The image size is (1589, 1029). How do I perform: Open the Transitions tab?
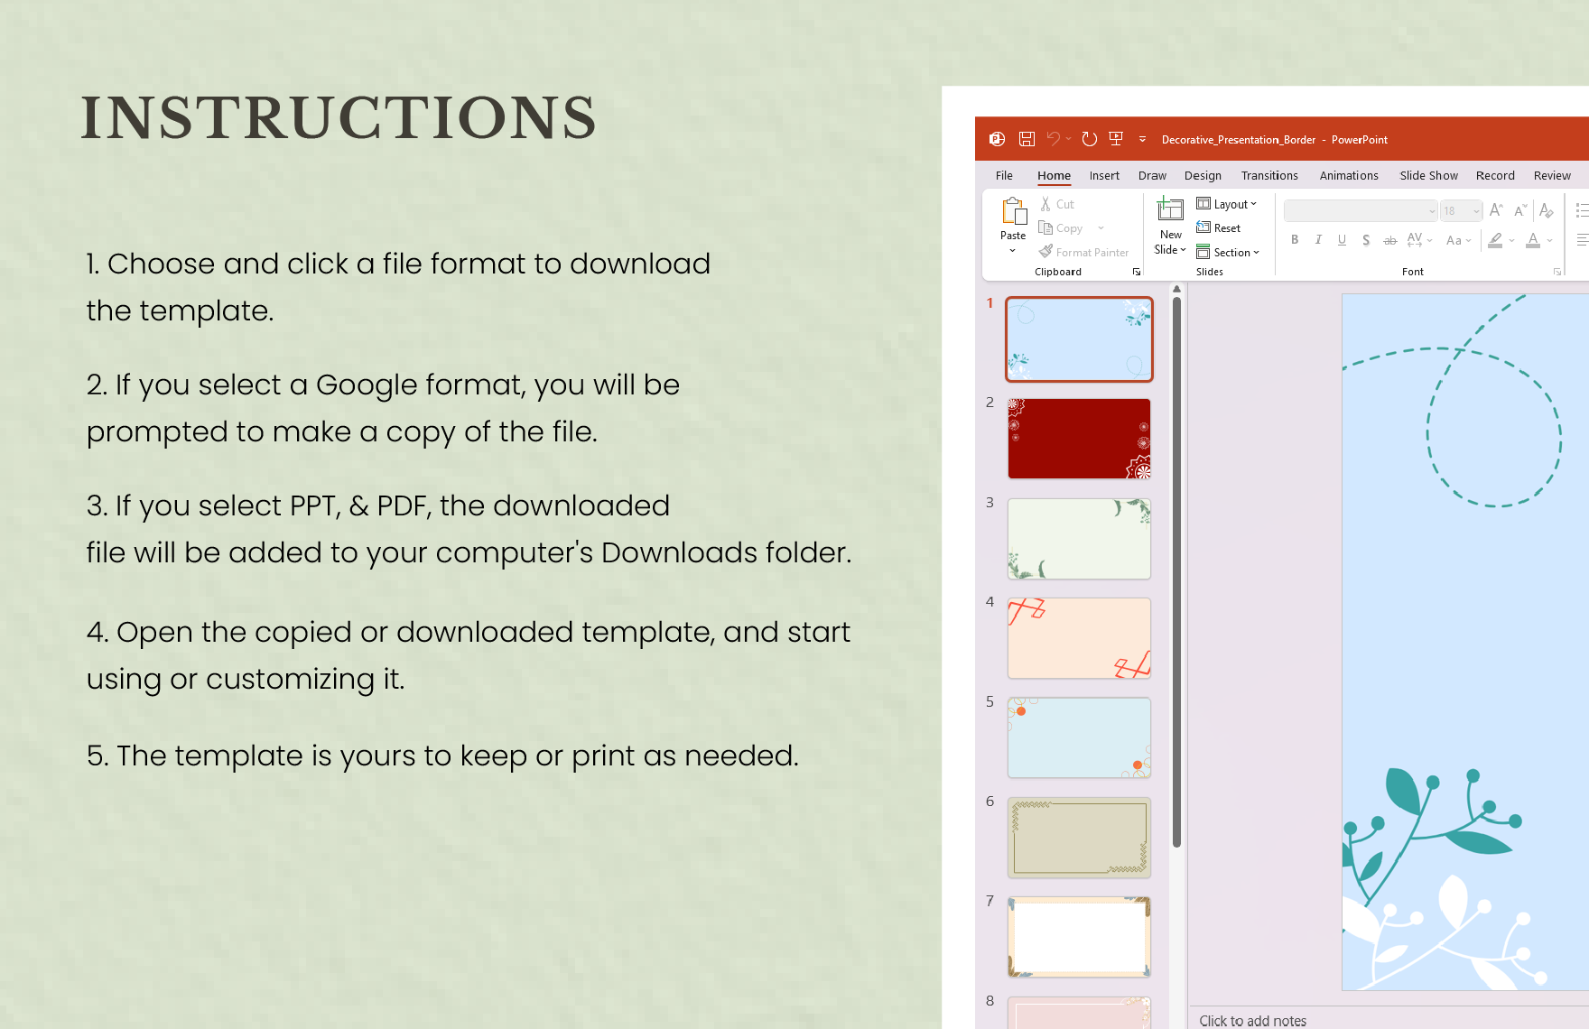click(x=1268, y=176)
